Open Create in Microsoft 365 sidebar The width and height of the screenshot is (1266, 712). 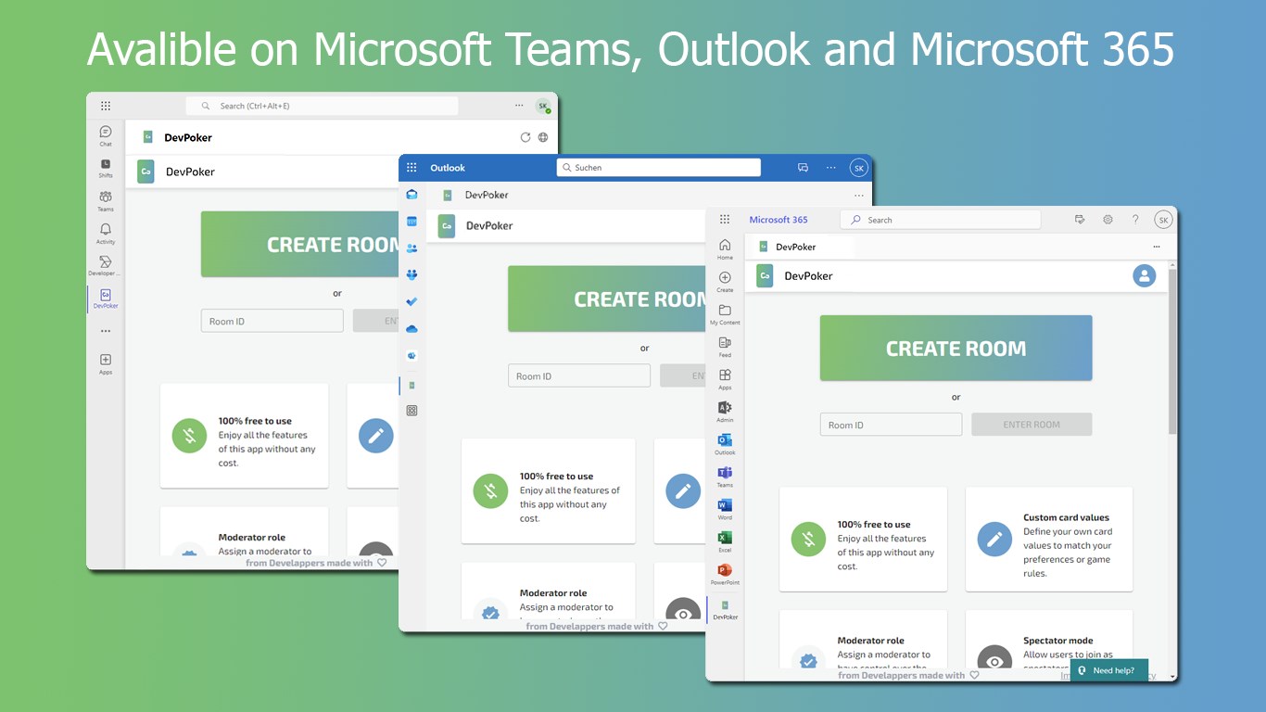725,281
